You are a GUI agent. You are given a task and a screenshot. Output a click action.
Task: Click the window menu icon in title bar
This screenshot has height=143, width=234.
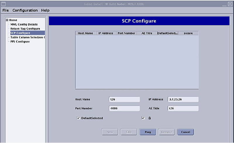coord(4,4)
